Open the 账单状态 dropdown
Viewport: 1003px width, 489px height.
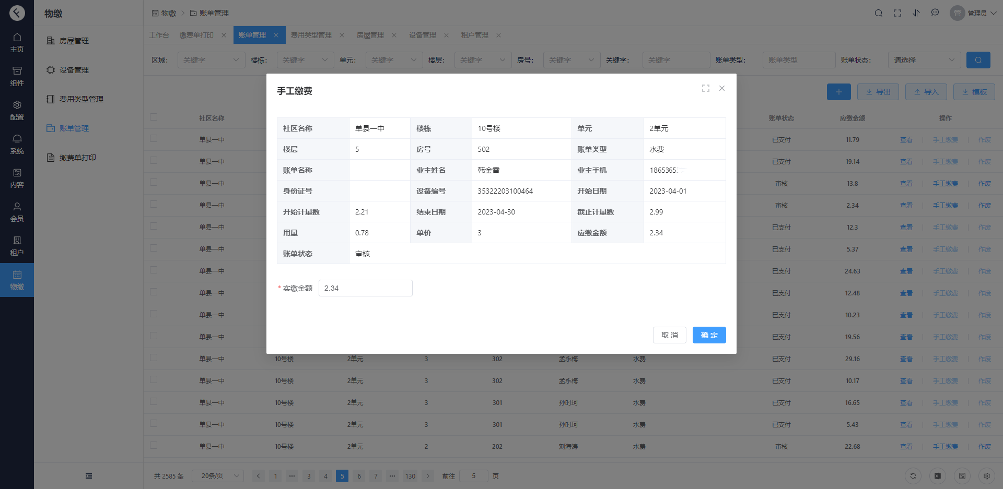point(925,60)
